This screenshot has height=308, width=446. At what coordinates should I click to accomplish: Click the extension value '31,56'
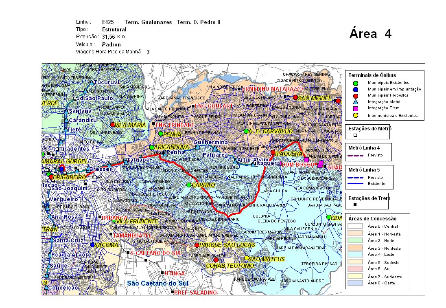[108, 37]
